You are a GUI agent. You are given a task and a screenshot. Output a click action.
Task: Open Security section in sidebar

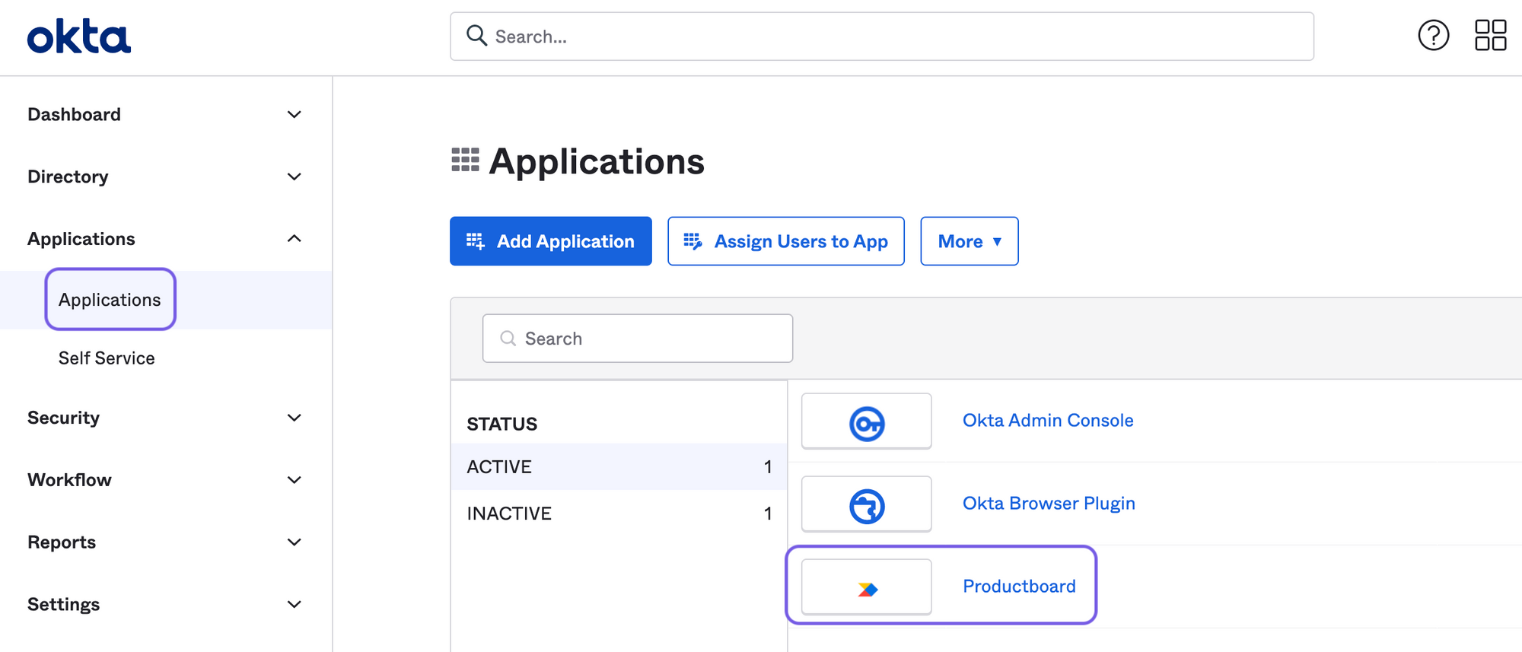pyautogui.click(x=63, y=418)
